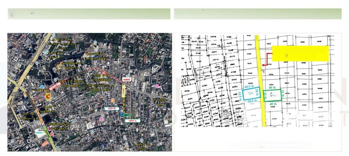Click the left green header bar
The image size is (349, 156).
89,14
